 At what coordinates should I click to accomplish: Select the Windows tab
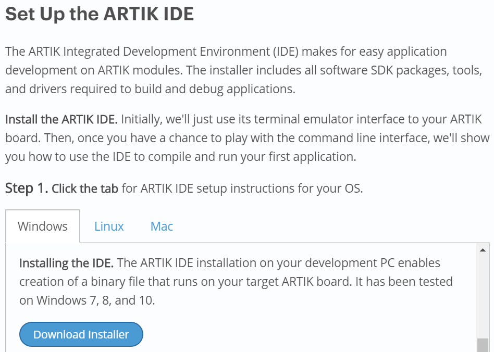coord(43,227)
